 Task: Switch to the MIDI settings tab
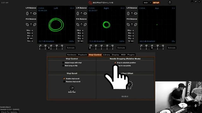123,55
